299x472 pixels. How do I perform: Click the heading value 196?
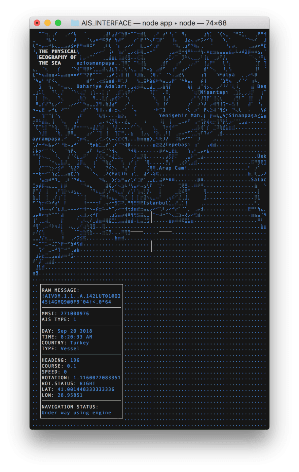75,360
